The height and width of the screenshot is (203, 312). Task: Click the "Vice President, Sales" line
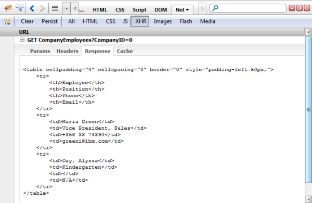[x=98, y=128]
